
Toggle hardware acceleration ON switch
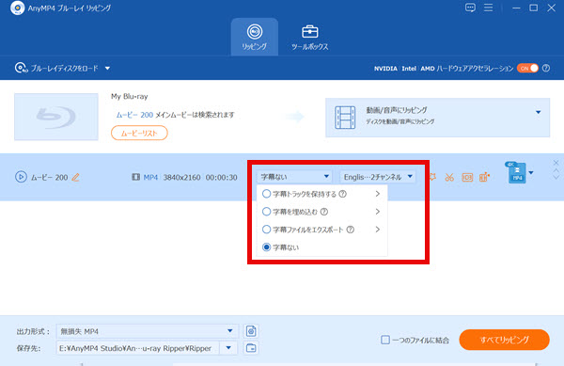point(527,68)
